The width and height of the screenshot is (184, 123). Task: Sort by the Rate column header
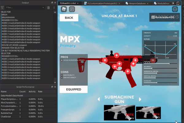click(47, 92)
